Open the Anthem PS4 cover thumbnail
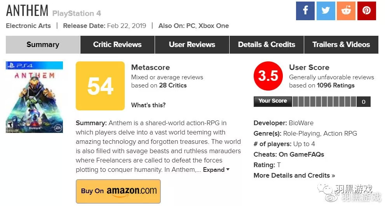The height and width of the screenshot is (206, 385). point(34,97)
